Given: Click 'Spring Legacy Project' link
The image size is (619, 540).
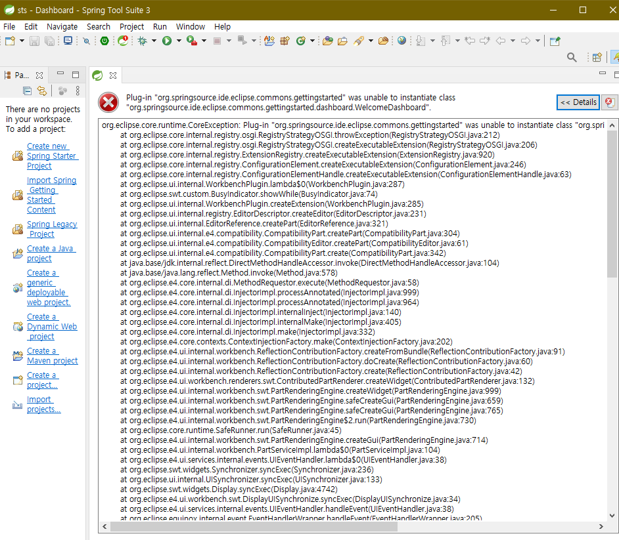Looking at the screenshot, I should [52, 229].
